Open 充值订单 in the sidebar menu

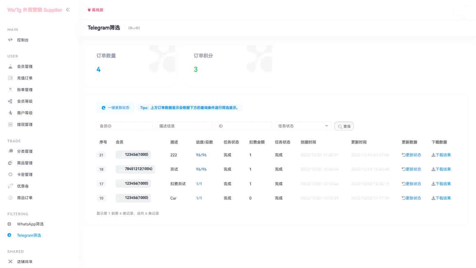tap(25, 78)
